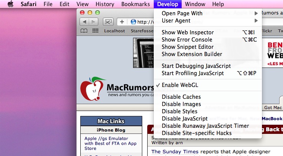
Task: Open the Bookmarks menu
Action: 135,4
